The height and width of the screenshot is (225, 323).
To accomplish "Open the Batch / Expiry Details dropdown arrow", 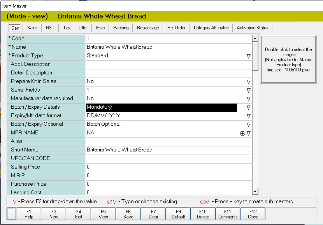I will (x=249, y=108).
